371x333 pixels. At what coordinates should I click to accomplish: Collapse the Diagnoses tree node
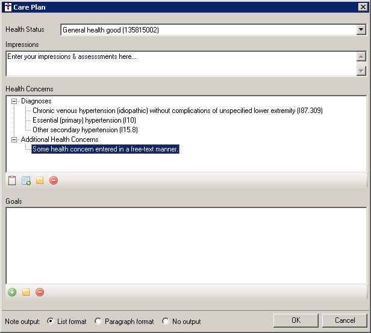pyautogui.click(x=15, y=101)
